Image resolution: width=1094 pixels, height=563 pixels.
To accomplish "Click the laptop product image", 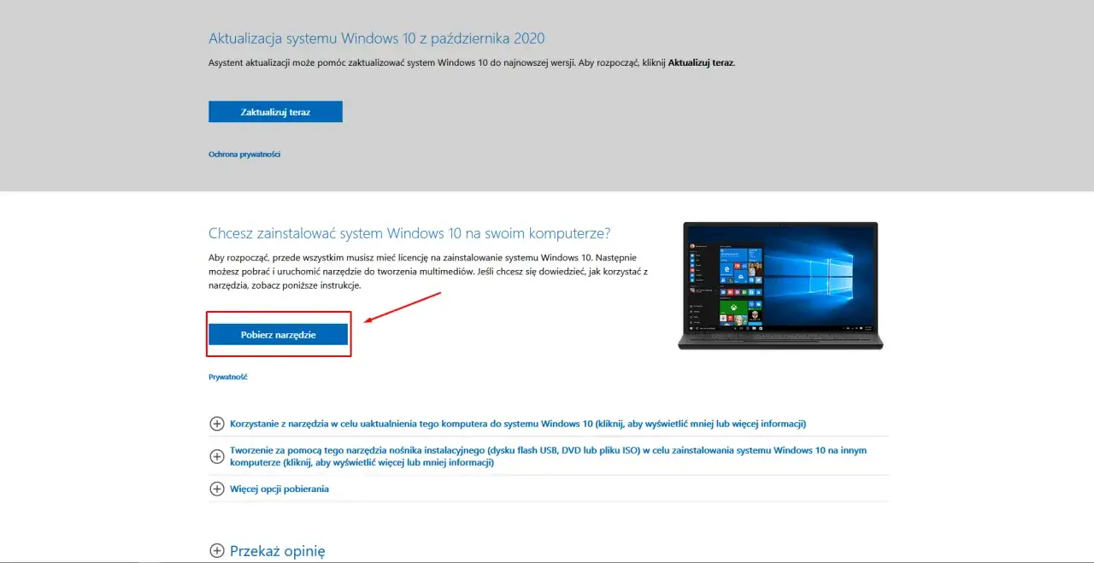I will click(x=780, y=286).
